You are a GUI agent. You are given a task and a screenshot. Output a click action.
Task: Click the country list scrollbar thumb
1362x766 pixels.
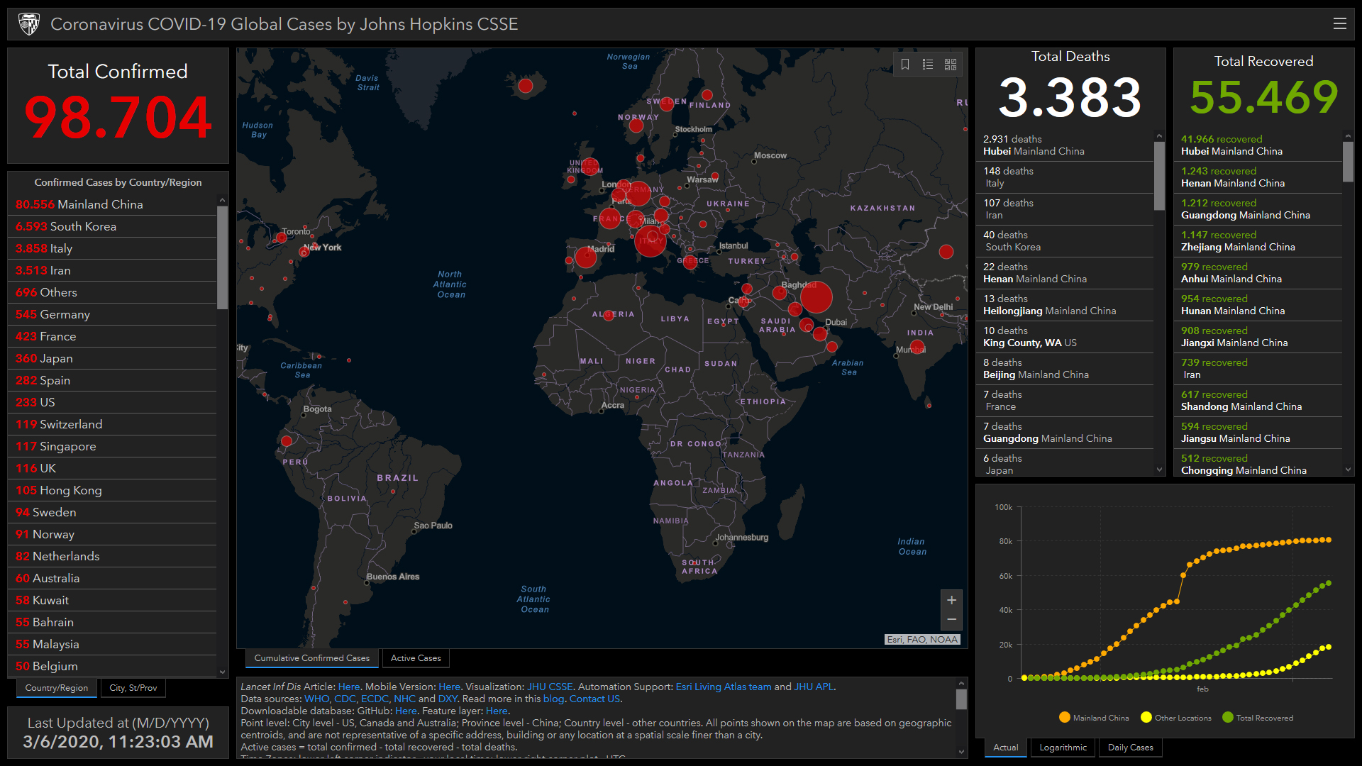click(x=222, y=257)
